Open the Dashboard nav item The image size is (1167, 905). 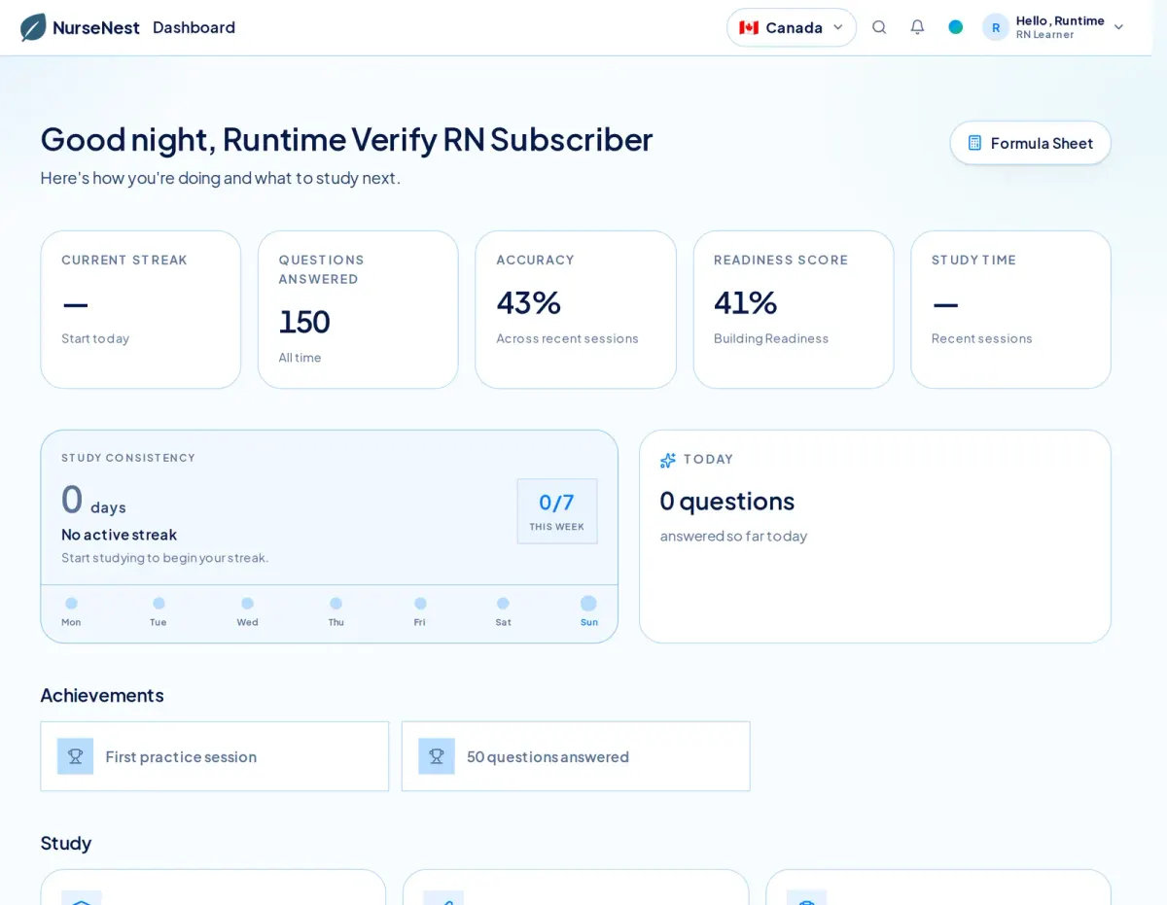point(194,27)
